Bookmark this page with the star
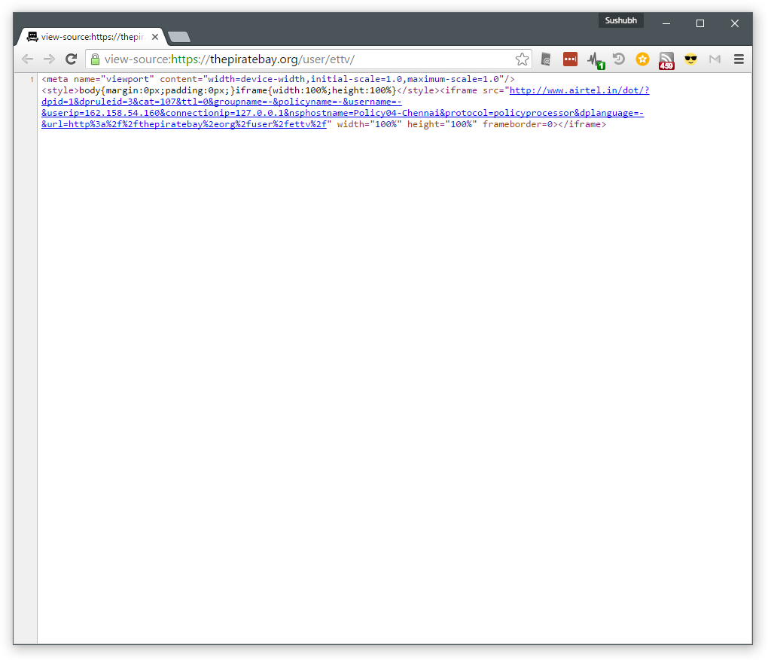This screenshot has width=768, height=660. pyautogui.click(x=522, y=59)
